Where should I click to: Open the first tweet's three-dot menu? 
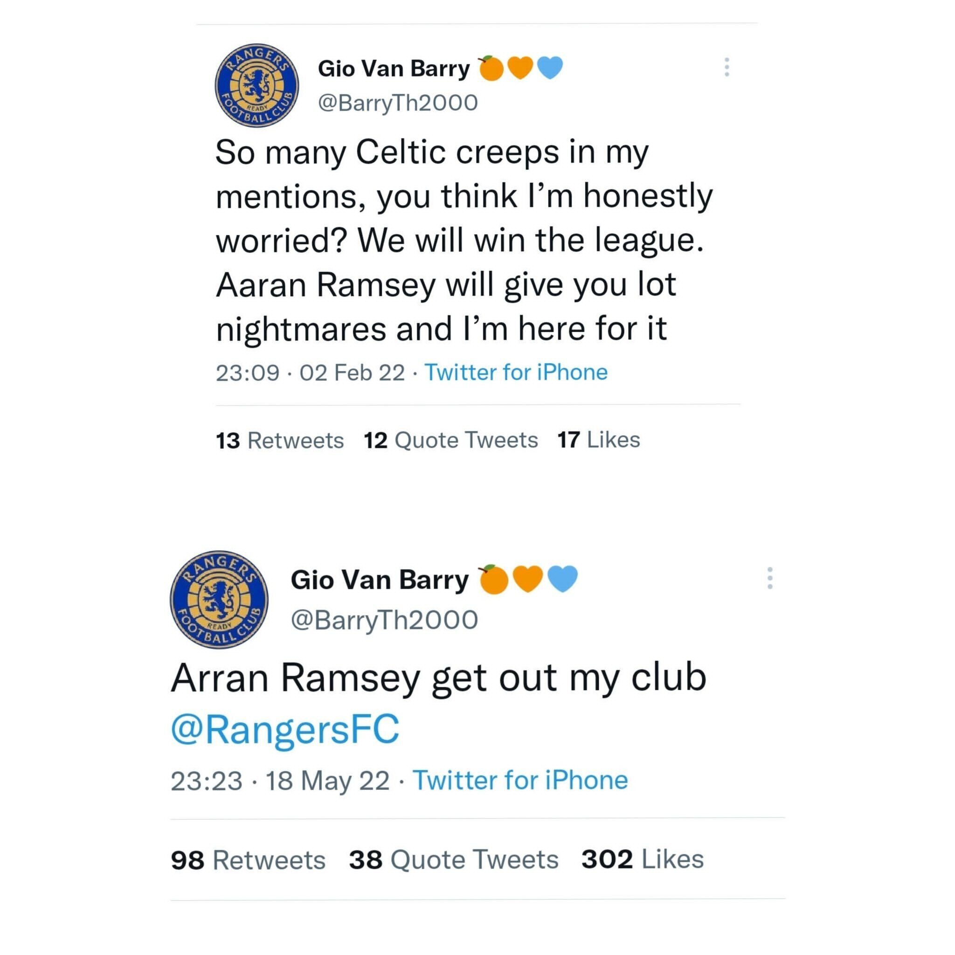point(727,67)
